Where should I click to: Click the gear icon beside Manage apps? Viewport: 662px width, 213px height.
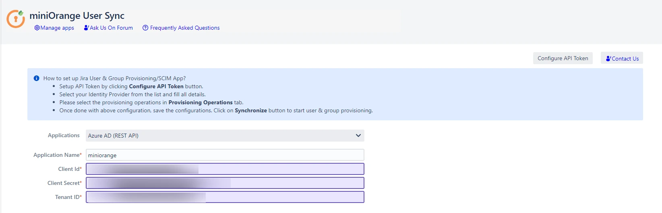pyautogui.click(x=37, y=28)
